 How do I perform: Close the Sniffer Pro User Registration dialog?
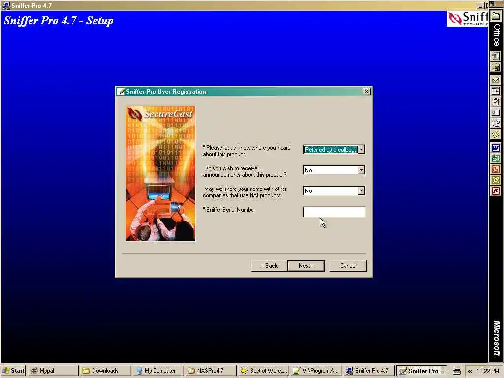tap(366, 92)
